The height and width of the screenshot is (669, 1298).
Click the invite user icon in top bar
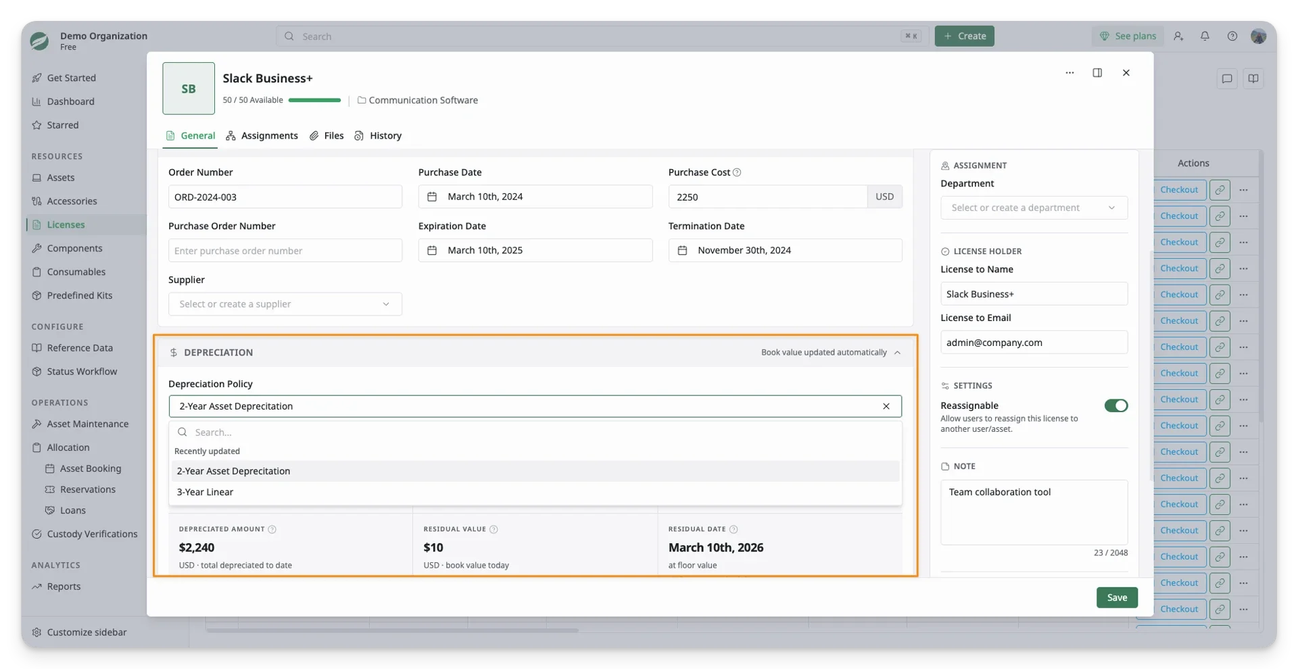coord(1178,36)
